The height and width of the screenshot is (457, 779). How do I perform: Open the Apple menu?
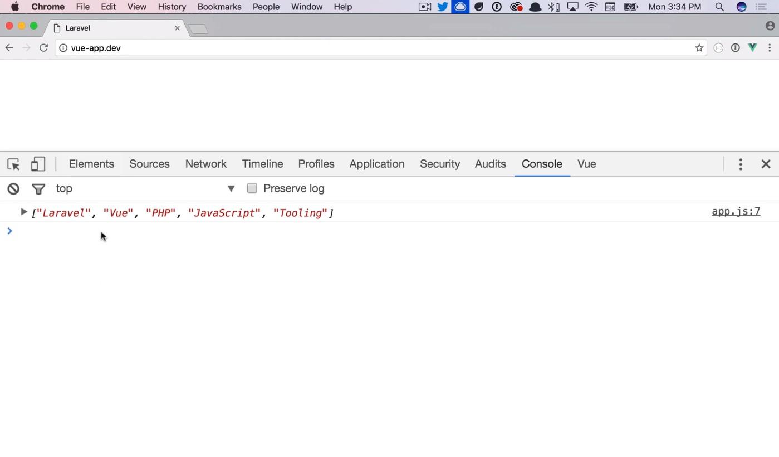click(15, 7)
